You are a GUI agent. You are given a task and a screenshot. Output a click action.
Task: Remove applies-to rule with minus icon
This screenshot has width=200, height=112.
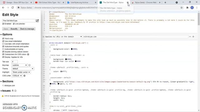coord(190,37)
